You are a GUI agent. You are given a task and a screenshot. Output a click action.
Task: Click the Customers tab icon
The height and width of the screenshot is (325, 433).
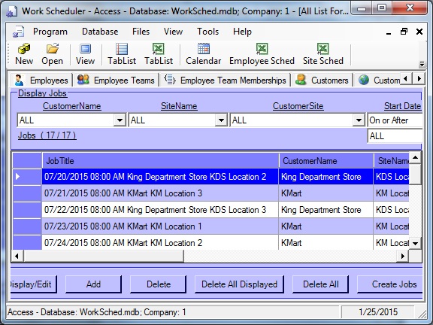[301, 80]
